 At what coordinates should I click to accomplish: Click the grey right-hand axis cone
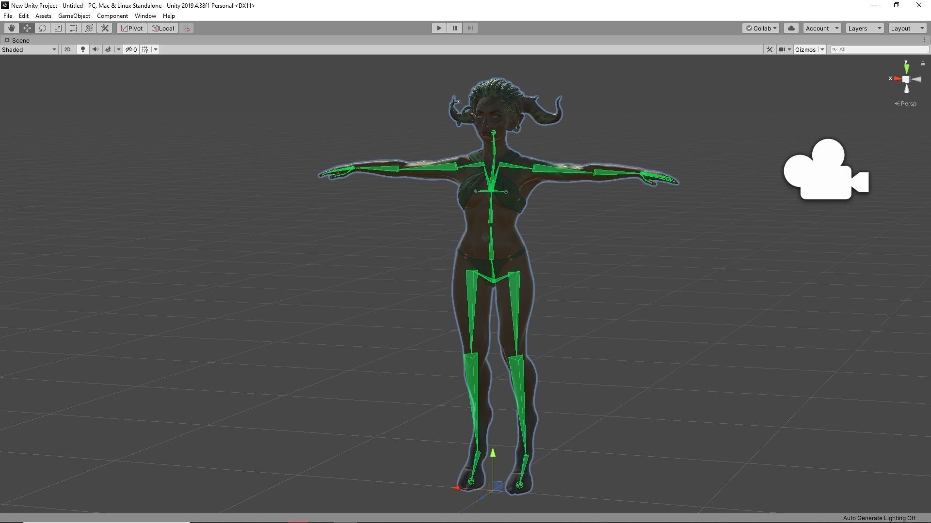tap(916, 79)
